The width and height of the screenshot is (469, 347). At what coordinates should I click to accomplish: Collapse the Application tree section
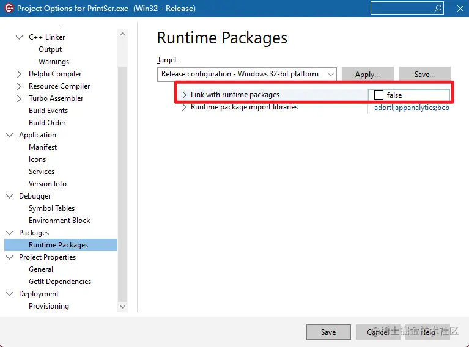click(10, 135)
